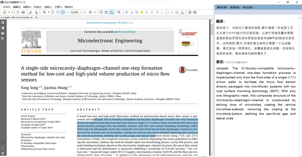Viewport: 302px width, 157px height.
Task: Open the 视图(V) menu
Action: click(x=27, y=7)
